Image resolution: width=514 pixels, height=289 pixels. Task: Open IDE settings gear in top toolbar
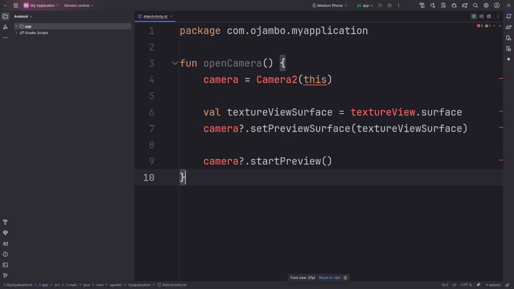tap(486, 5)
